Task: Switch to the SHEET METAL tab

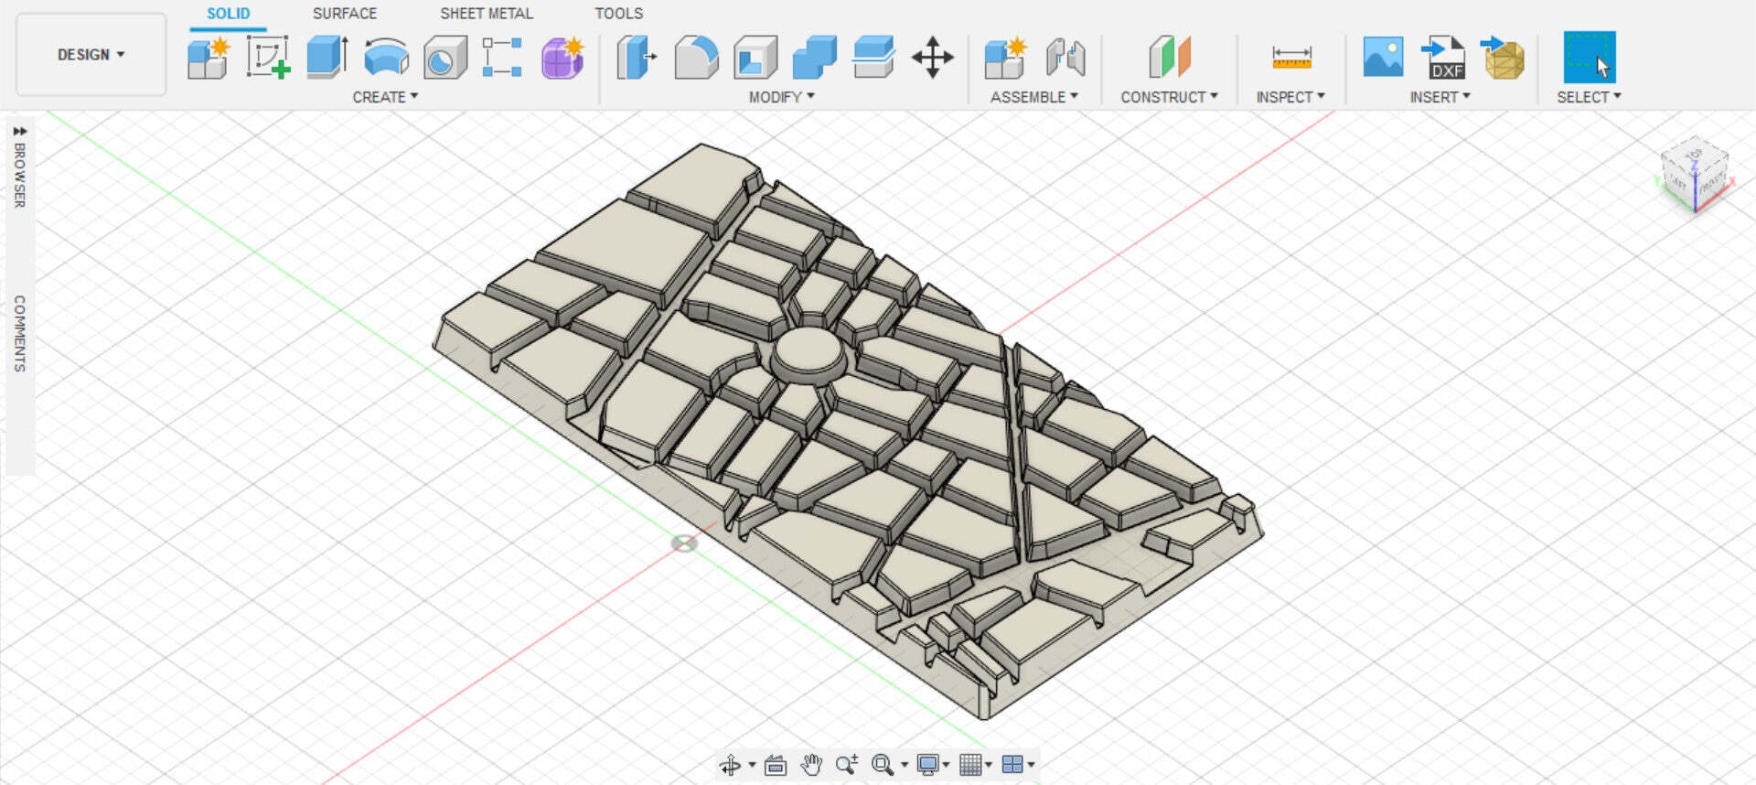Action: 487,14
